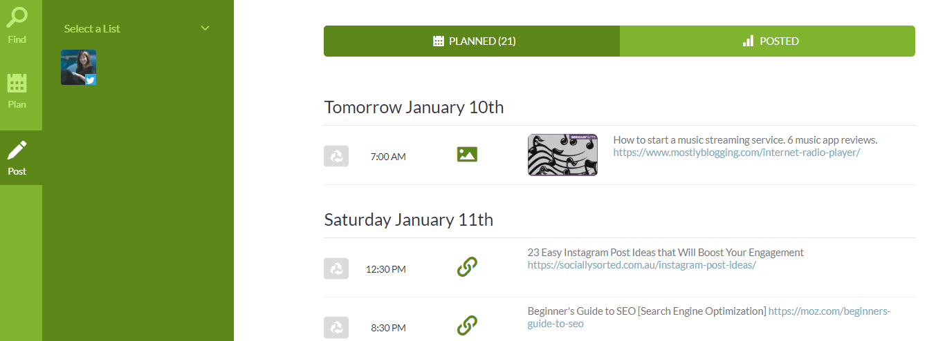
Task: Select the Post pencil section
Action: (x=17, y=158)
